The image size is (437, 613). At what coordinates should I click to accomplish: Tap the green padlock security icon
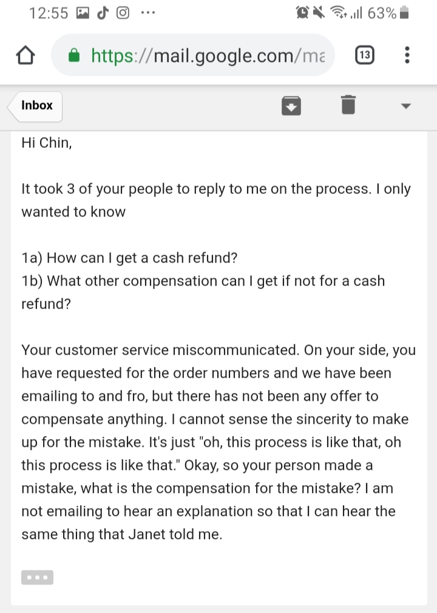click(x=74, y=55)
